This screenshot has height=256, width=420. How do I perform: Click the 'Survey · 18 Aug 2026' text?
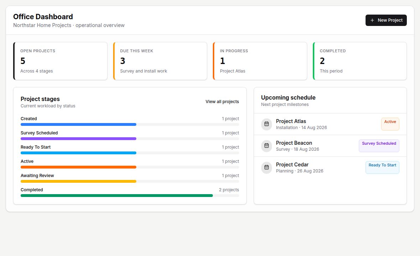click(298, 149)
